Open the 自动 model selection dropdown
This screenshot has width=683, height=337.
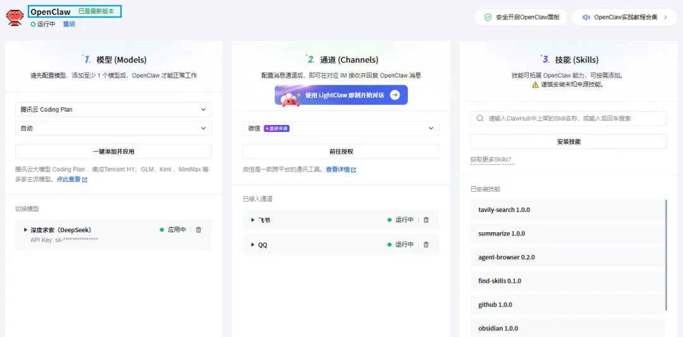pyautogui.click(x=113, y=128)
